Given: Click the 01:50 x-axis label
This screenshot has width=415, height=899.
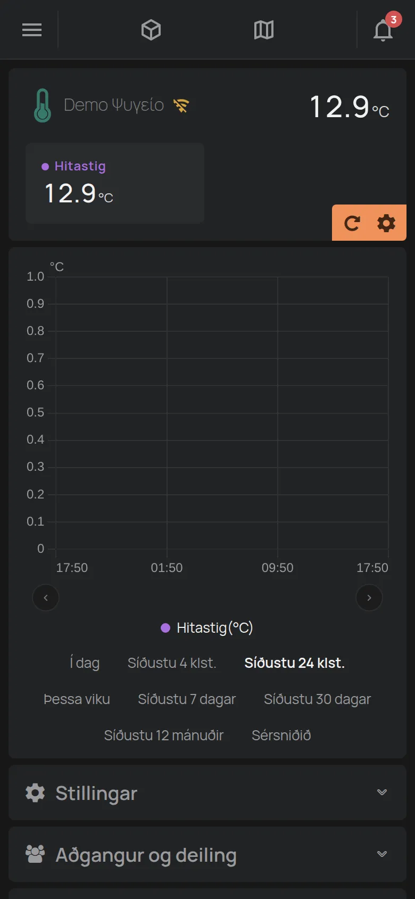Looking at the screenshot, I should click(167, 568).
